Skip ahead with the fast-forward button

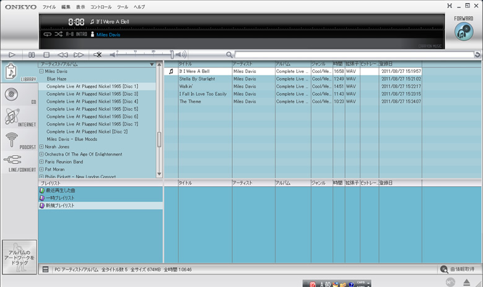click(x=79, y=55)
